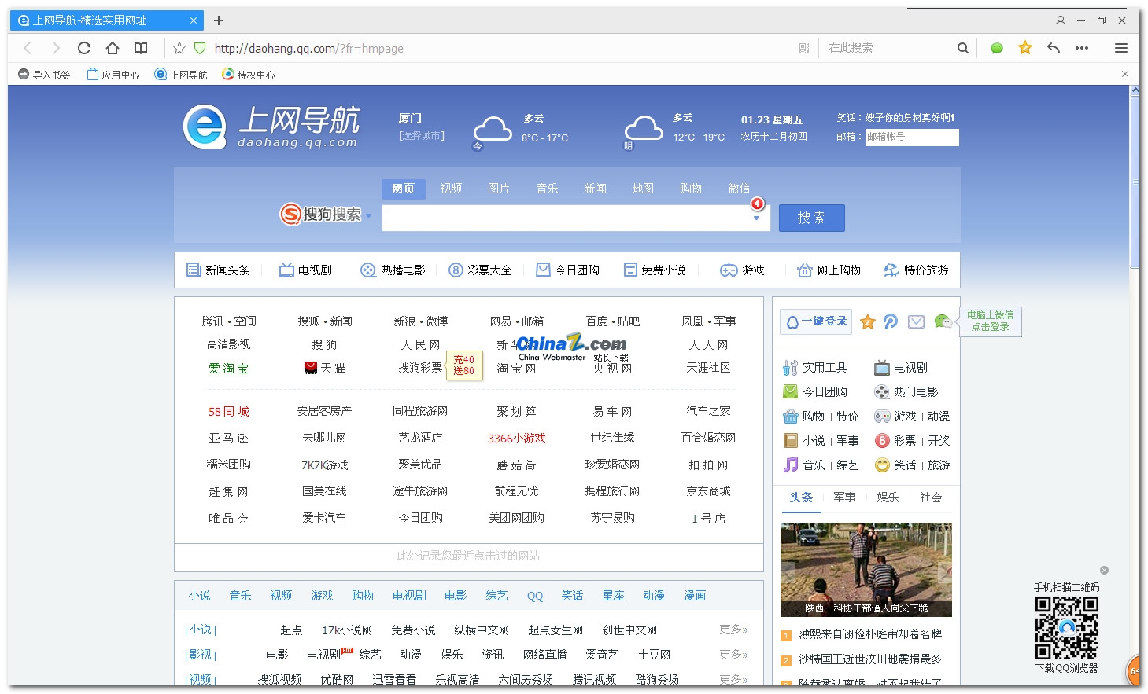Select the 星座 category tab
1148x694 pixels.
tap(613, 595)
